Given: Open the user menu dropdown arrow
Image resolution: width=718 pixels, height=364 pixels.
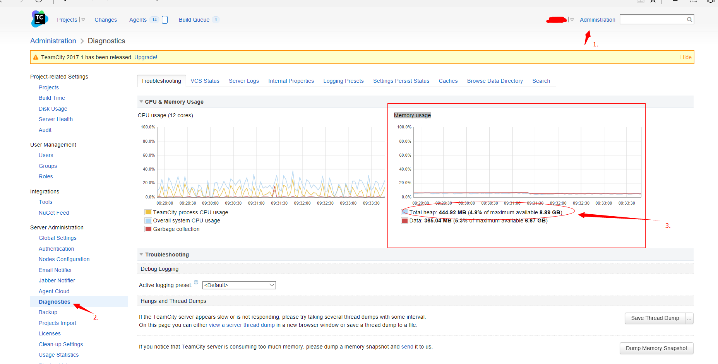Looking at the screenshot, I should [572, 20].
